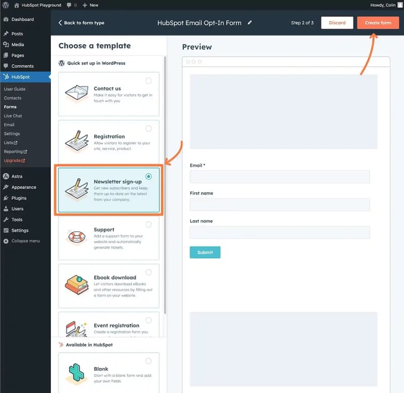Select the Contact us radio button
Screen dimensions: 404x393
coord(149,81)
